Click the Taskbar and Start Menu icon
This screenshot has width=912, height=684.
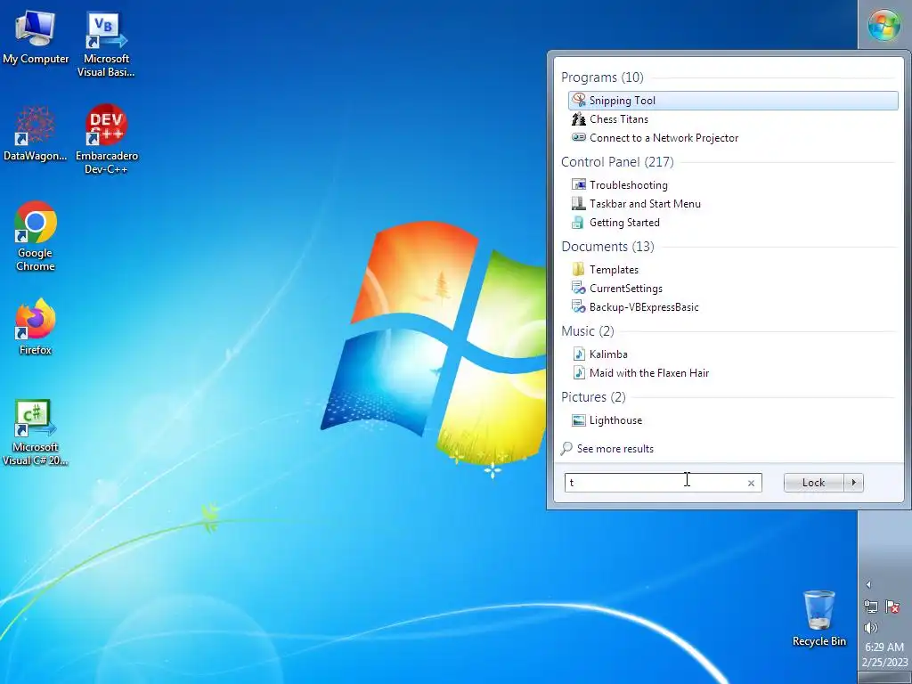pos(579,204)
